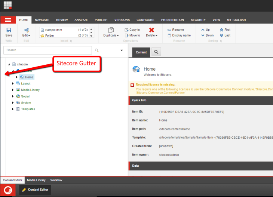Click Content Editor taskbar button
Screen dimensions: 273x197
click(x=35, y=190)
